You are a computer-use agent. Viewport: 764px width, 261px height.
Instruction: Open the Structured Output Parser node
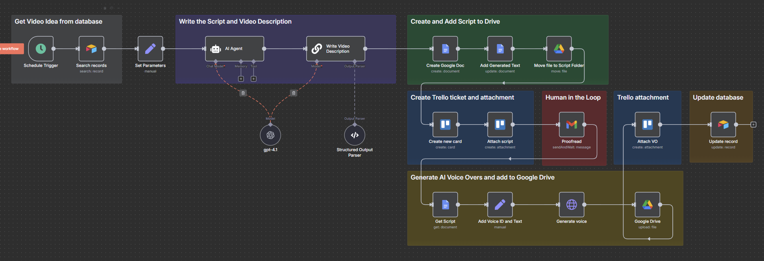[355, 135]
